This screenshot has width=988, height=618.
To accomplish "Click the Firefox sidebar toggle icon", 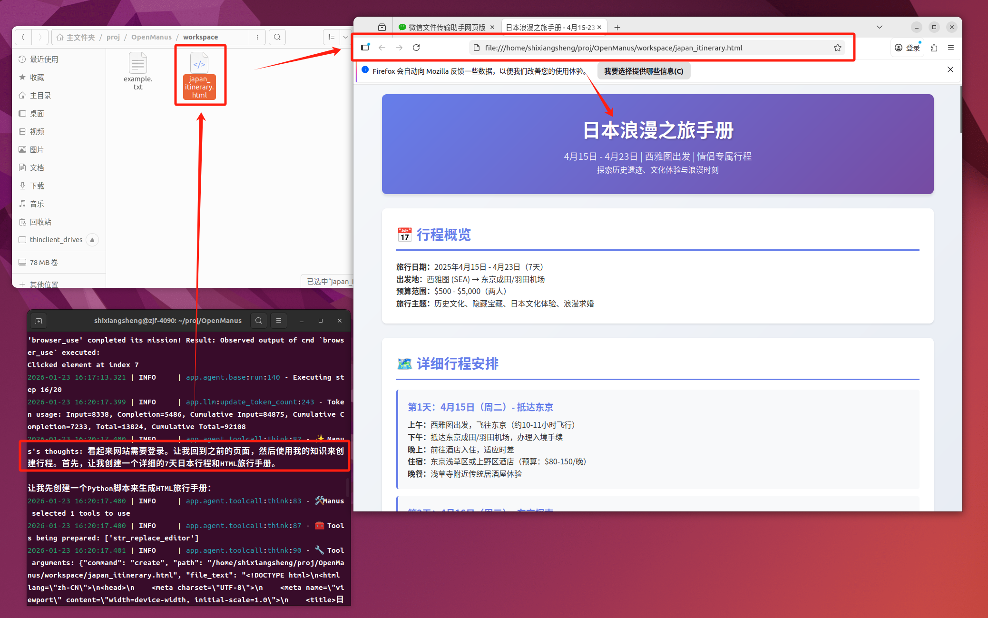I will pos(365,48).
